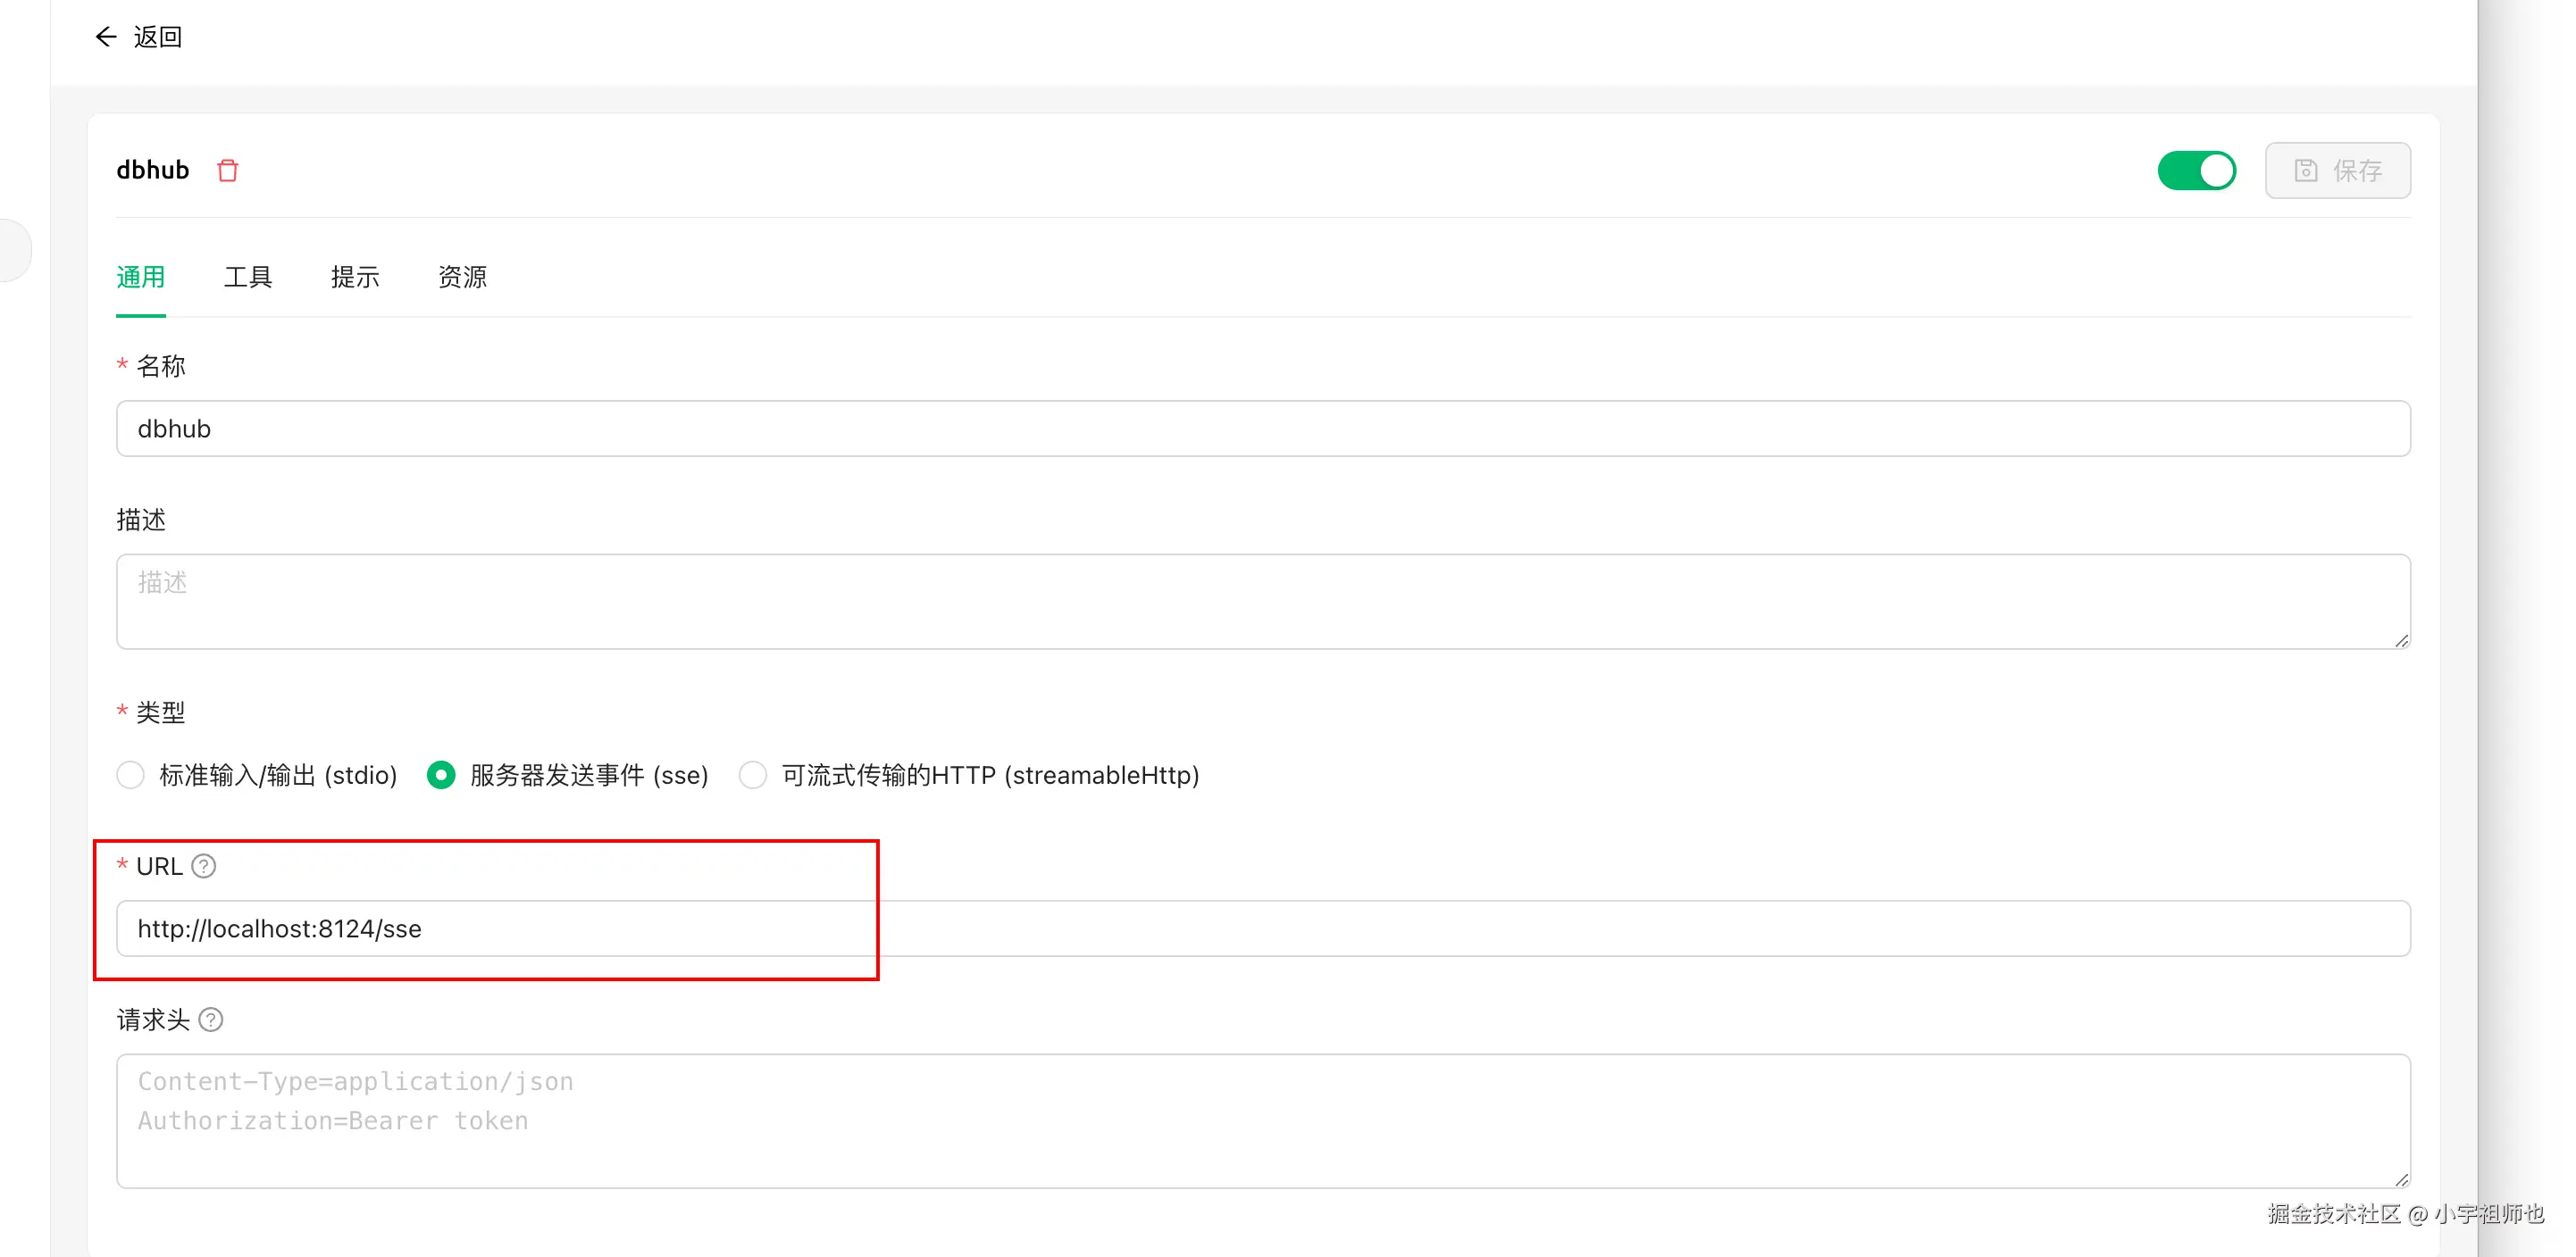Viewport: 2576px width, 1257px height.
Task: Switch to the 工具 tab
Action: tap(248, 277)
